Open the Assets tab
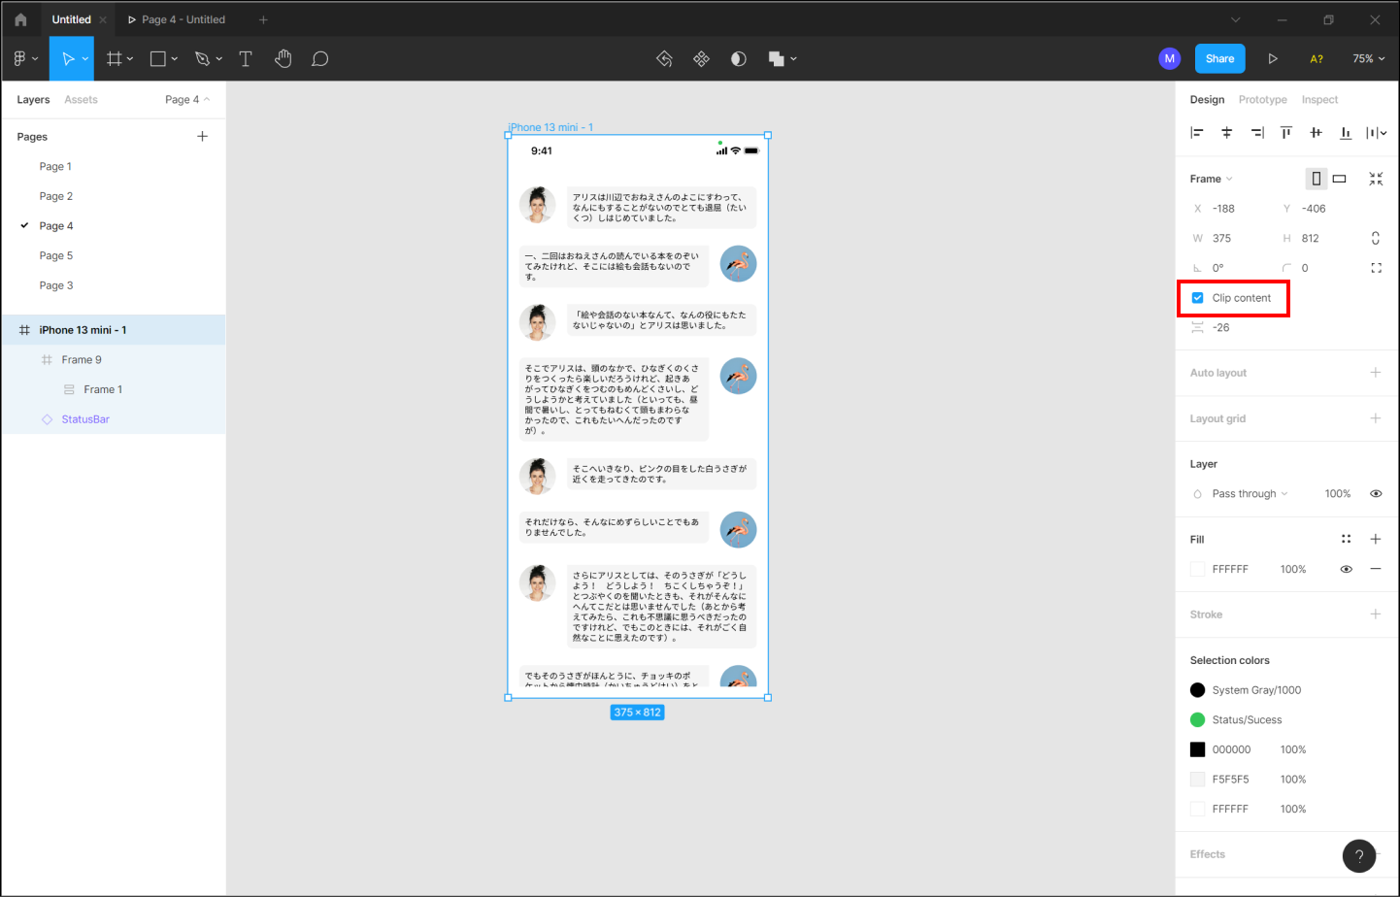1400x897 pixels. (x=81, y=100)
